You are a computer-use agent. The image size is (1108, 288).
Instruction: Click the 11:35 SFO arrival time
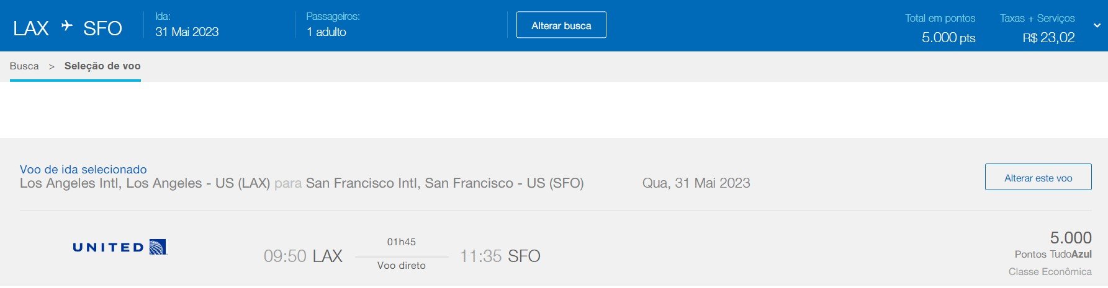pos(500,256)
